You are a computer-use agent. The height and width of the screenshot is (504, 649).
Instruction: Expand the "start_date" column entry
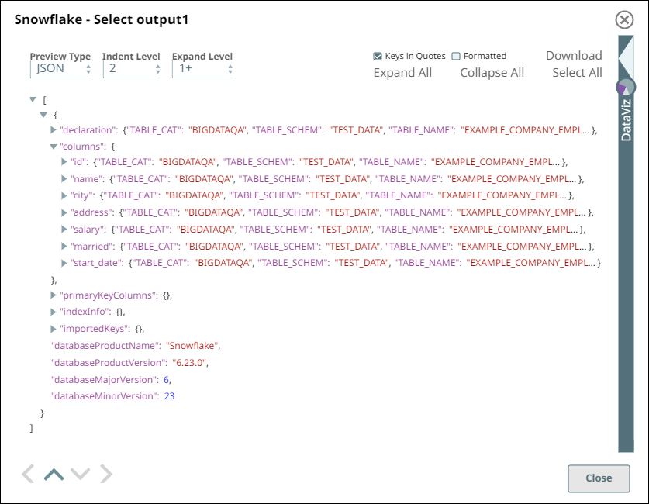point(64,263)
